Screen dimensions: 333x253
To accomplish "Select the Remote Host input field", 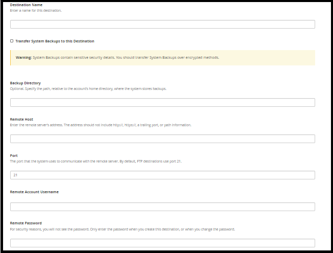I will coord(163,139).
